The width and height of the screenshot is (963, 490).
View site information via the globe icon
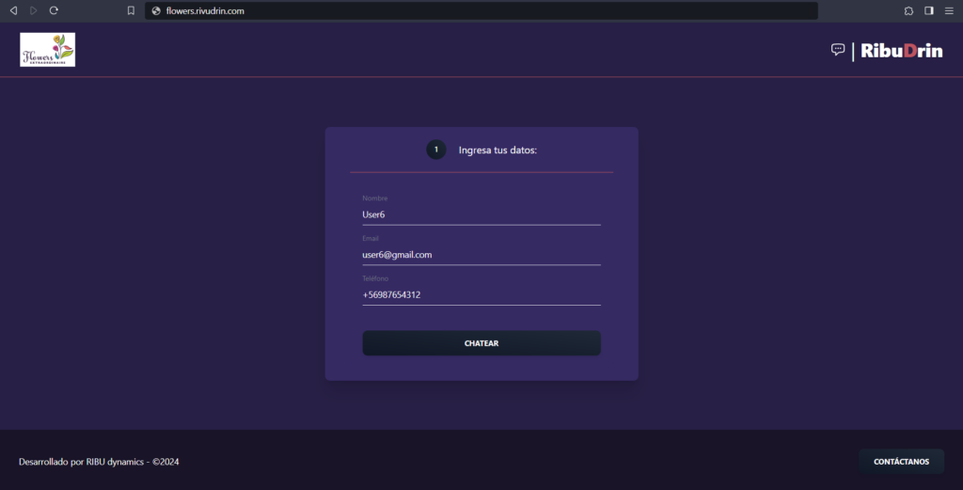[156, 10]
